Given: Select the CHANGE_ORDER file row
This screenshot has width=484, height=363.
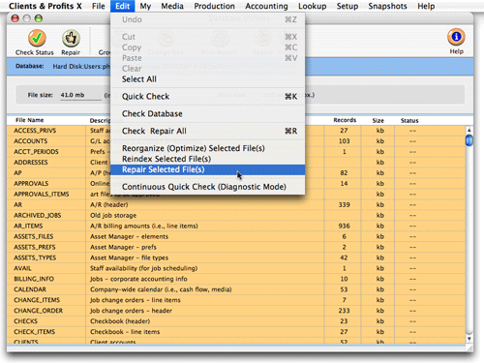Looking at the screenshot, I should coord(236,311).
